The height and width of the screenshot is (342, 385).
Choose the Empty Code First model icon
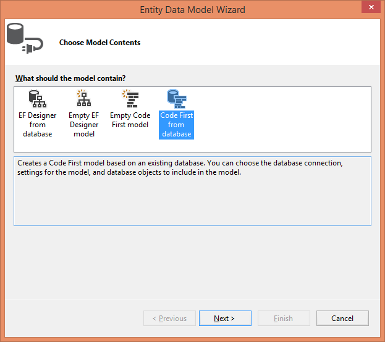click(x=130, y=98)
